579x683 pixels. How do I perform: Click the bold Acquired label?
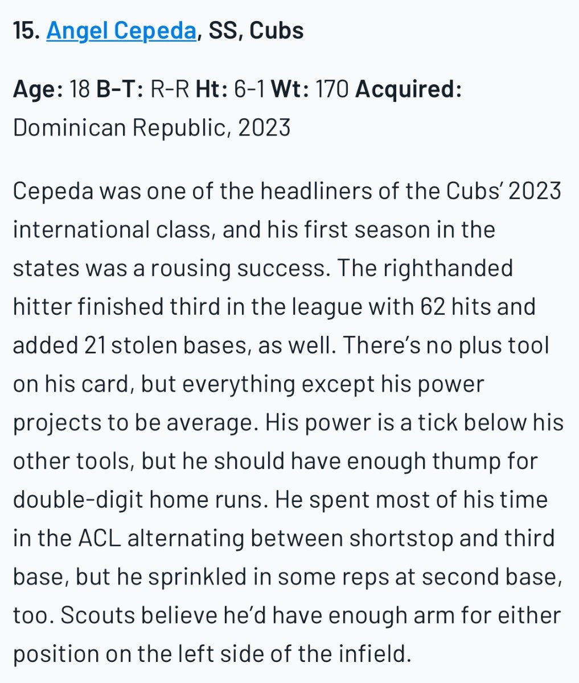[x=408, y=89]
